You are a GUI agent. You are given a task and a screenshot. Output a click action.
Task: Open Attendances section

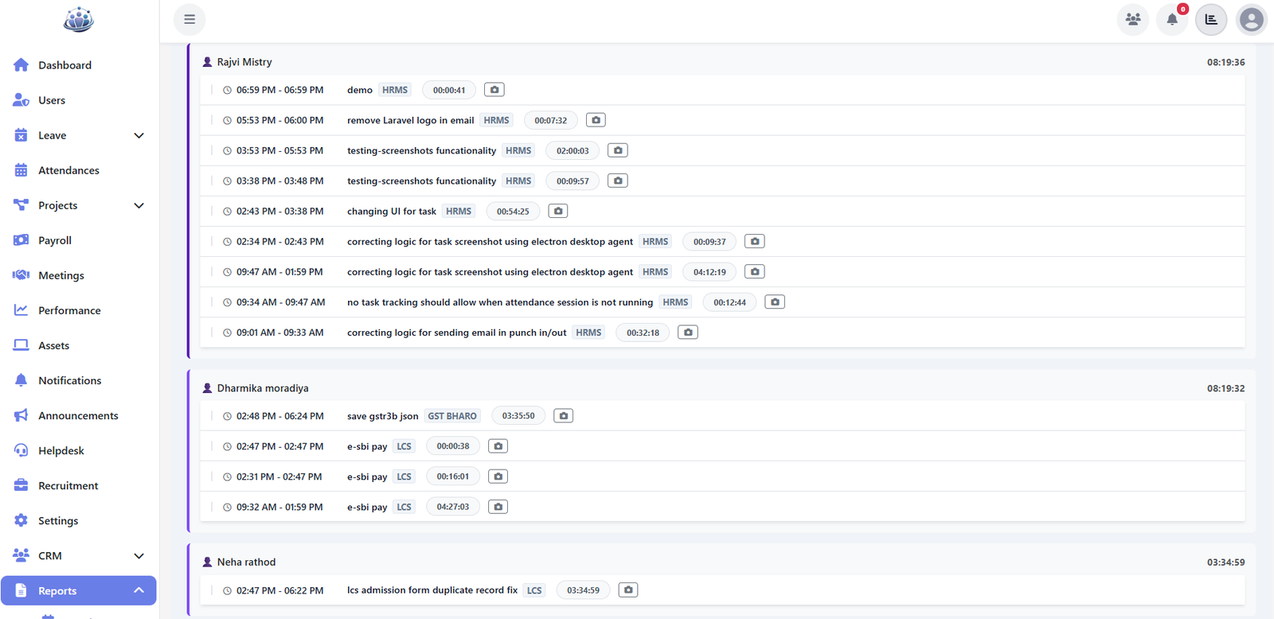pos(79,170)
